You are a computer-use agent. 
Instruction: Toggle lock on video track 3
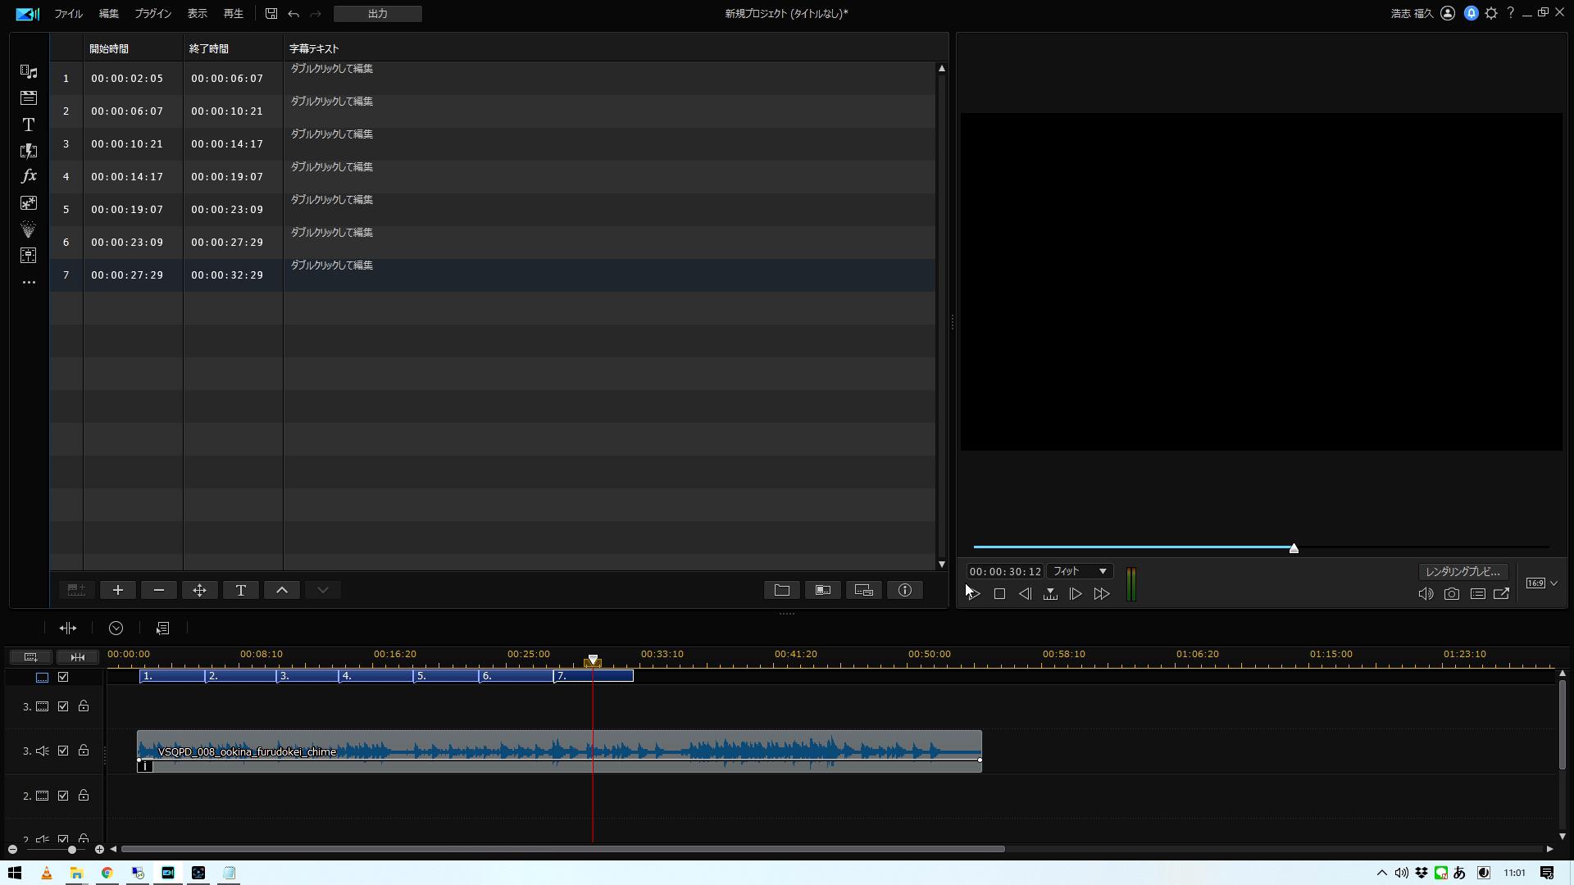pyautogui.click(x=84, y=706)
